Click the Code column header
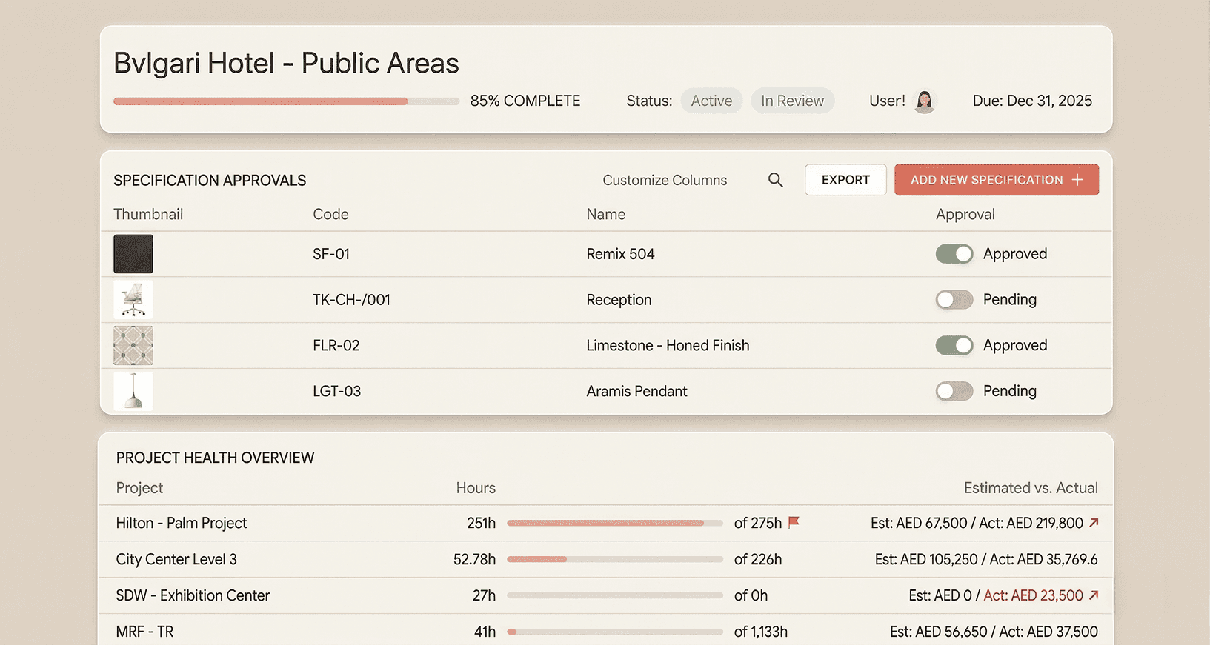 point(330,214)
